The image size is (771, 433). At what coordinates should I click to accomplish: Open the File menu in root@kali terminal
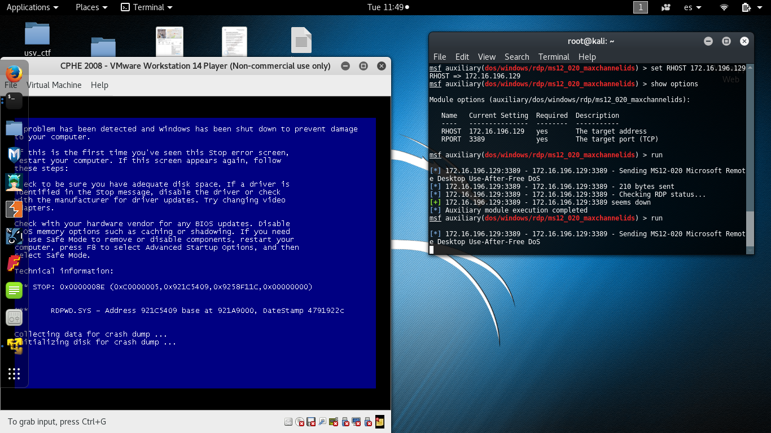[x=440, y=57]
